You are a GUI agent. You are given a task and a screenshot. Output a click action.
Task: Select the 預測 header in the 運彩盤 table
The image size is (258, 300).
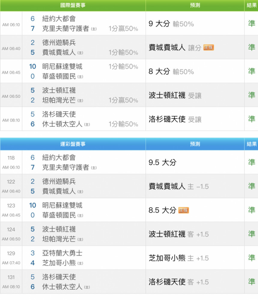click(195, 144)
